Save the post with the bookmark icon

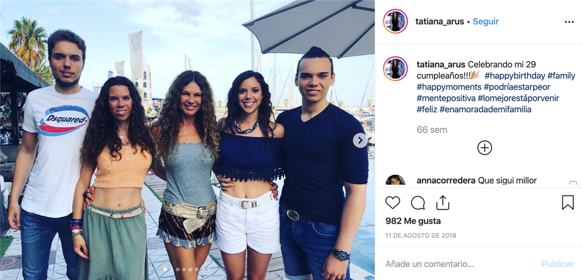pyautogui.click(x=567, y=202)
